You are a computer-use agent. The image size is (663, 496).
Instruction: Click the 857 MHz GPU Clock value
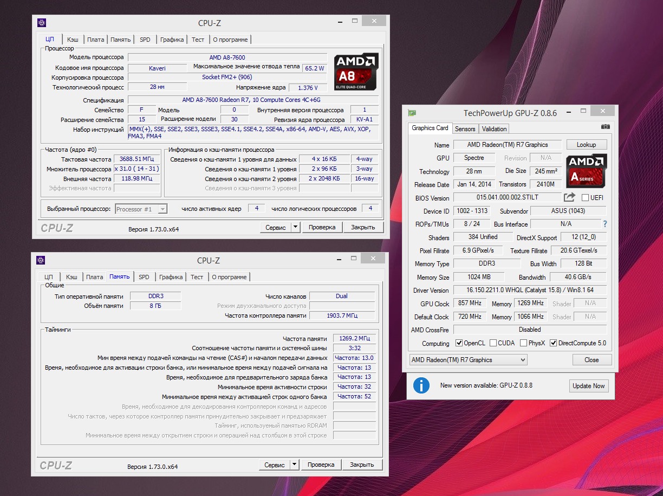(x=470, y=303)
